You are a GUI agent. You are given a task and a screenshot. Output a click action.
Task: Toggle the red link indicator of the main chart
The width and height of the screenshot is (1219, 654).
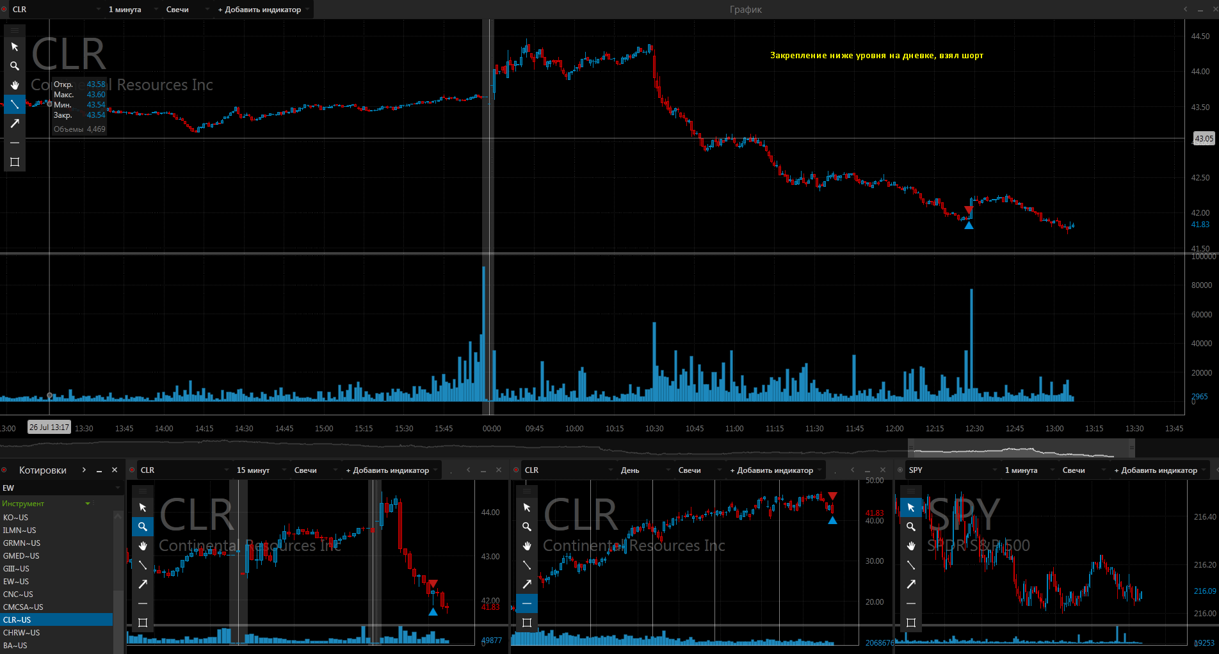tap(4, 10)
